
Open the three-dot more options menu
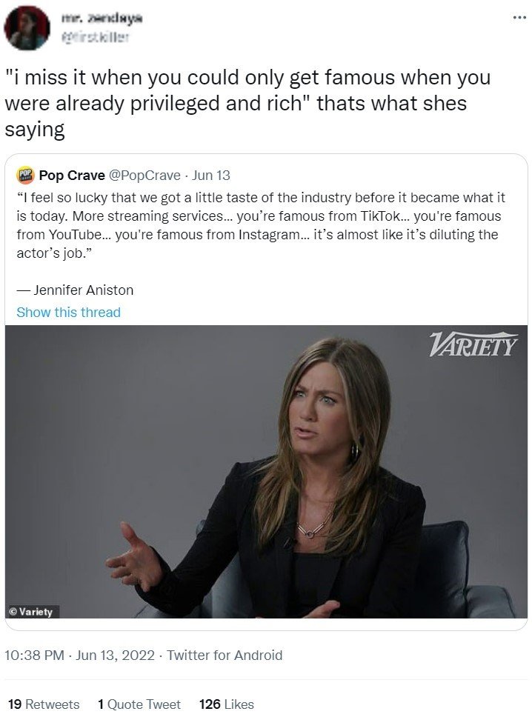(519, 18)
